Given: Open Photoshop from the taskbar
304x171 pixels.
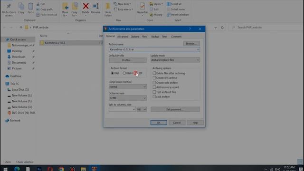Looking at the screenshot, I should coord(39,169).
